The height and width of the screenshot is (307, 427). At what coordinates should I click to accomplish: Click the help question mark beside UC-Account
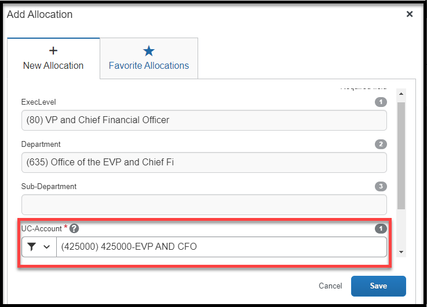click(74, 228)
